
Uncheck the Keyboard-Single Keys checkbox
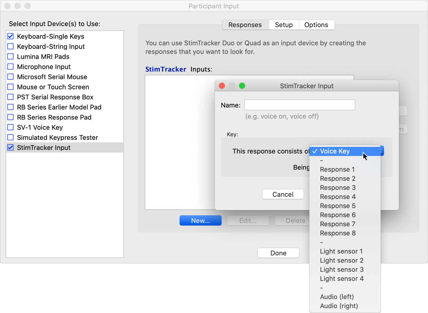11,36
